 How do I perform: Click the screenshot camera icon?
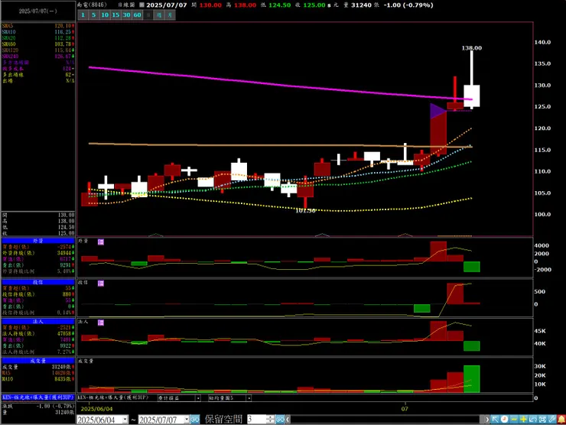(542, 420)
